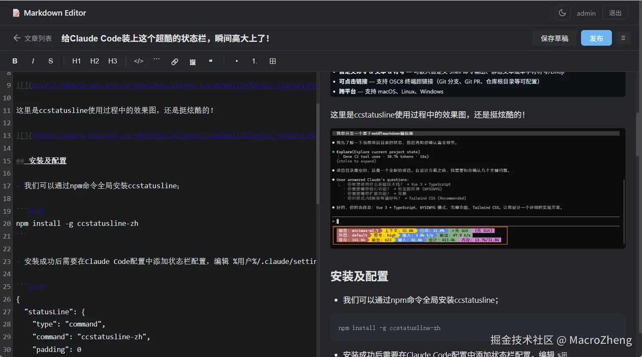
Task: Insert a blockquote
Action: (x=211, y=61)
